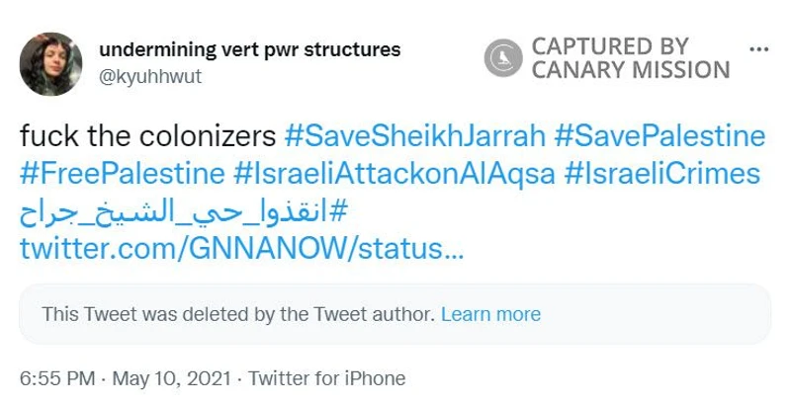Open the #FreePalestine hashtag
The height and width of the screenshot is (405, 791).
coord(122,174)
